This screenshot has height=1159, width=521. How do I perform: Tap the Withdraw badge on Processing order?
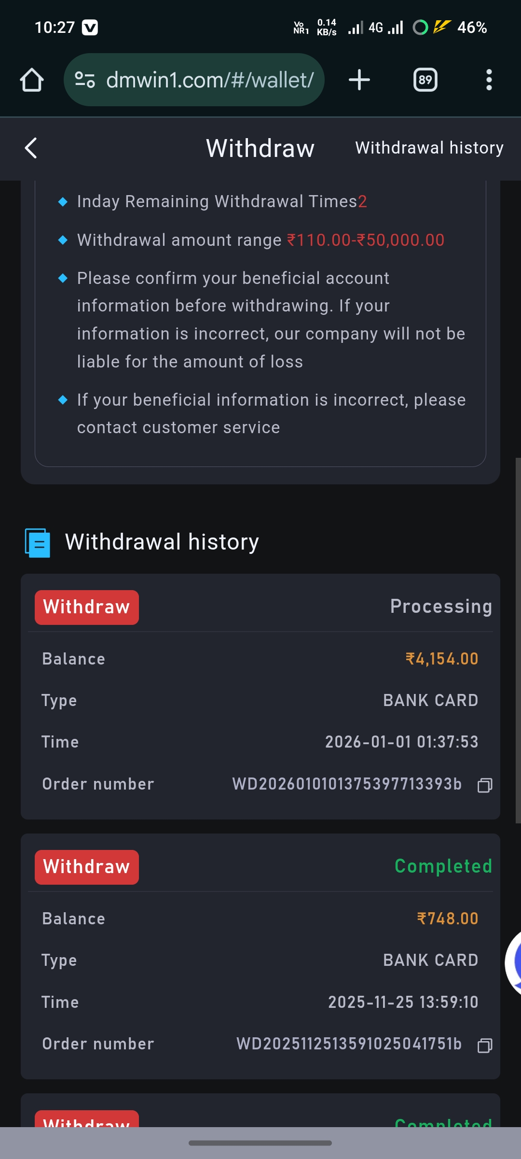coord(87,608)
